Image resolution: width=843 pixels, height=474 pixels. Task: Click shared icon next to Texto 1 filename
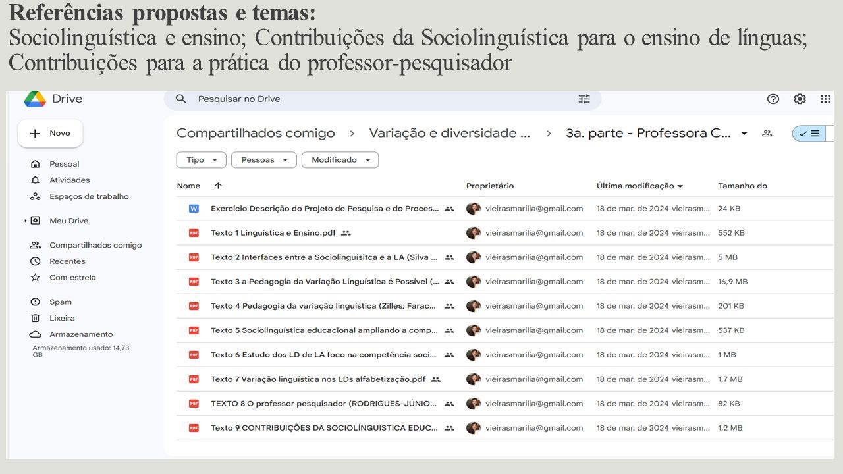coord(346,233)
